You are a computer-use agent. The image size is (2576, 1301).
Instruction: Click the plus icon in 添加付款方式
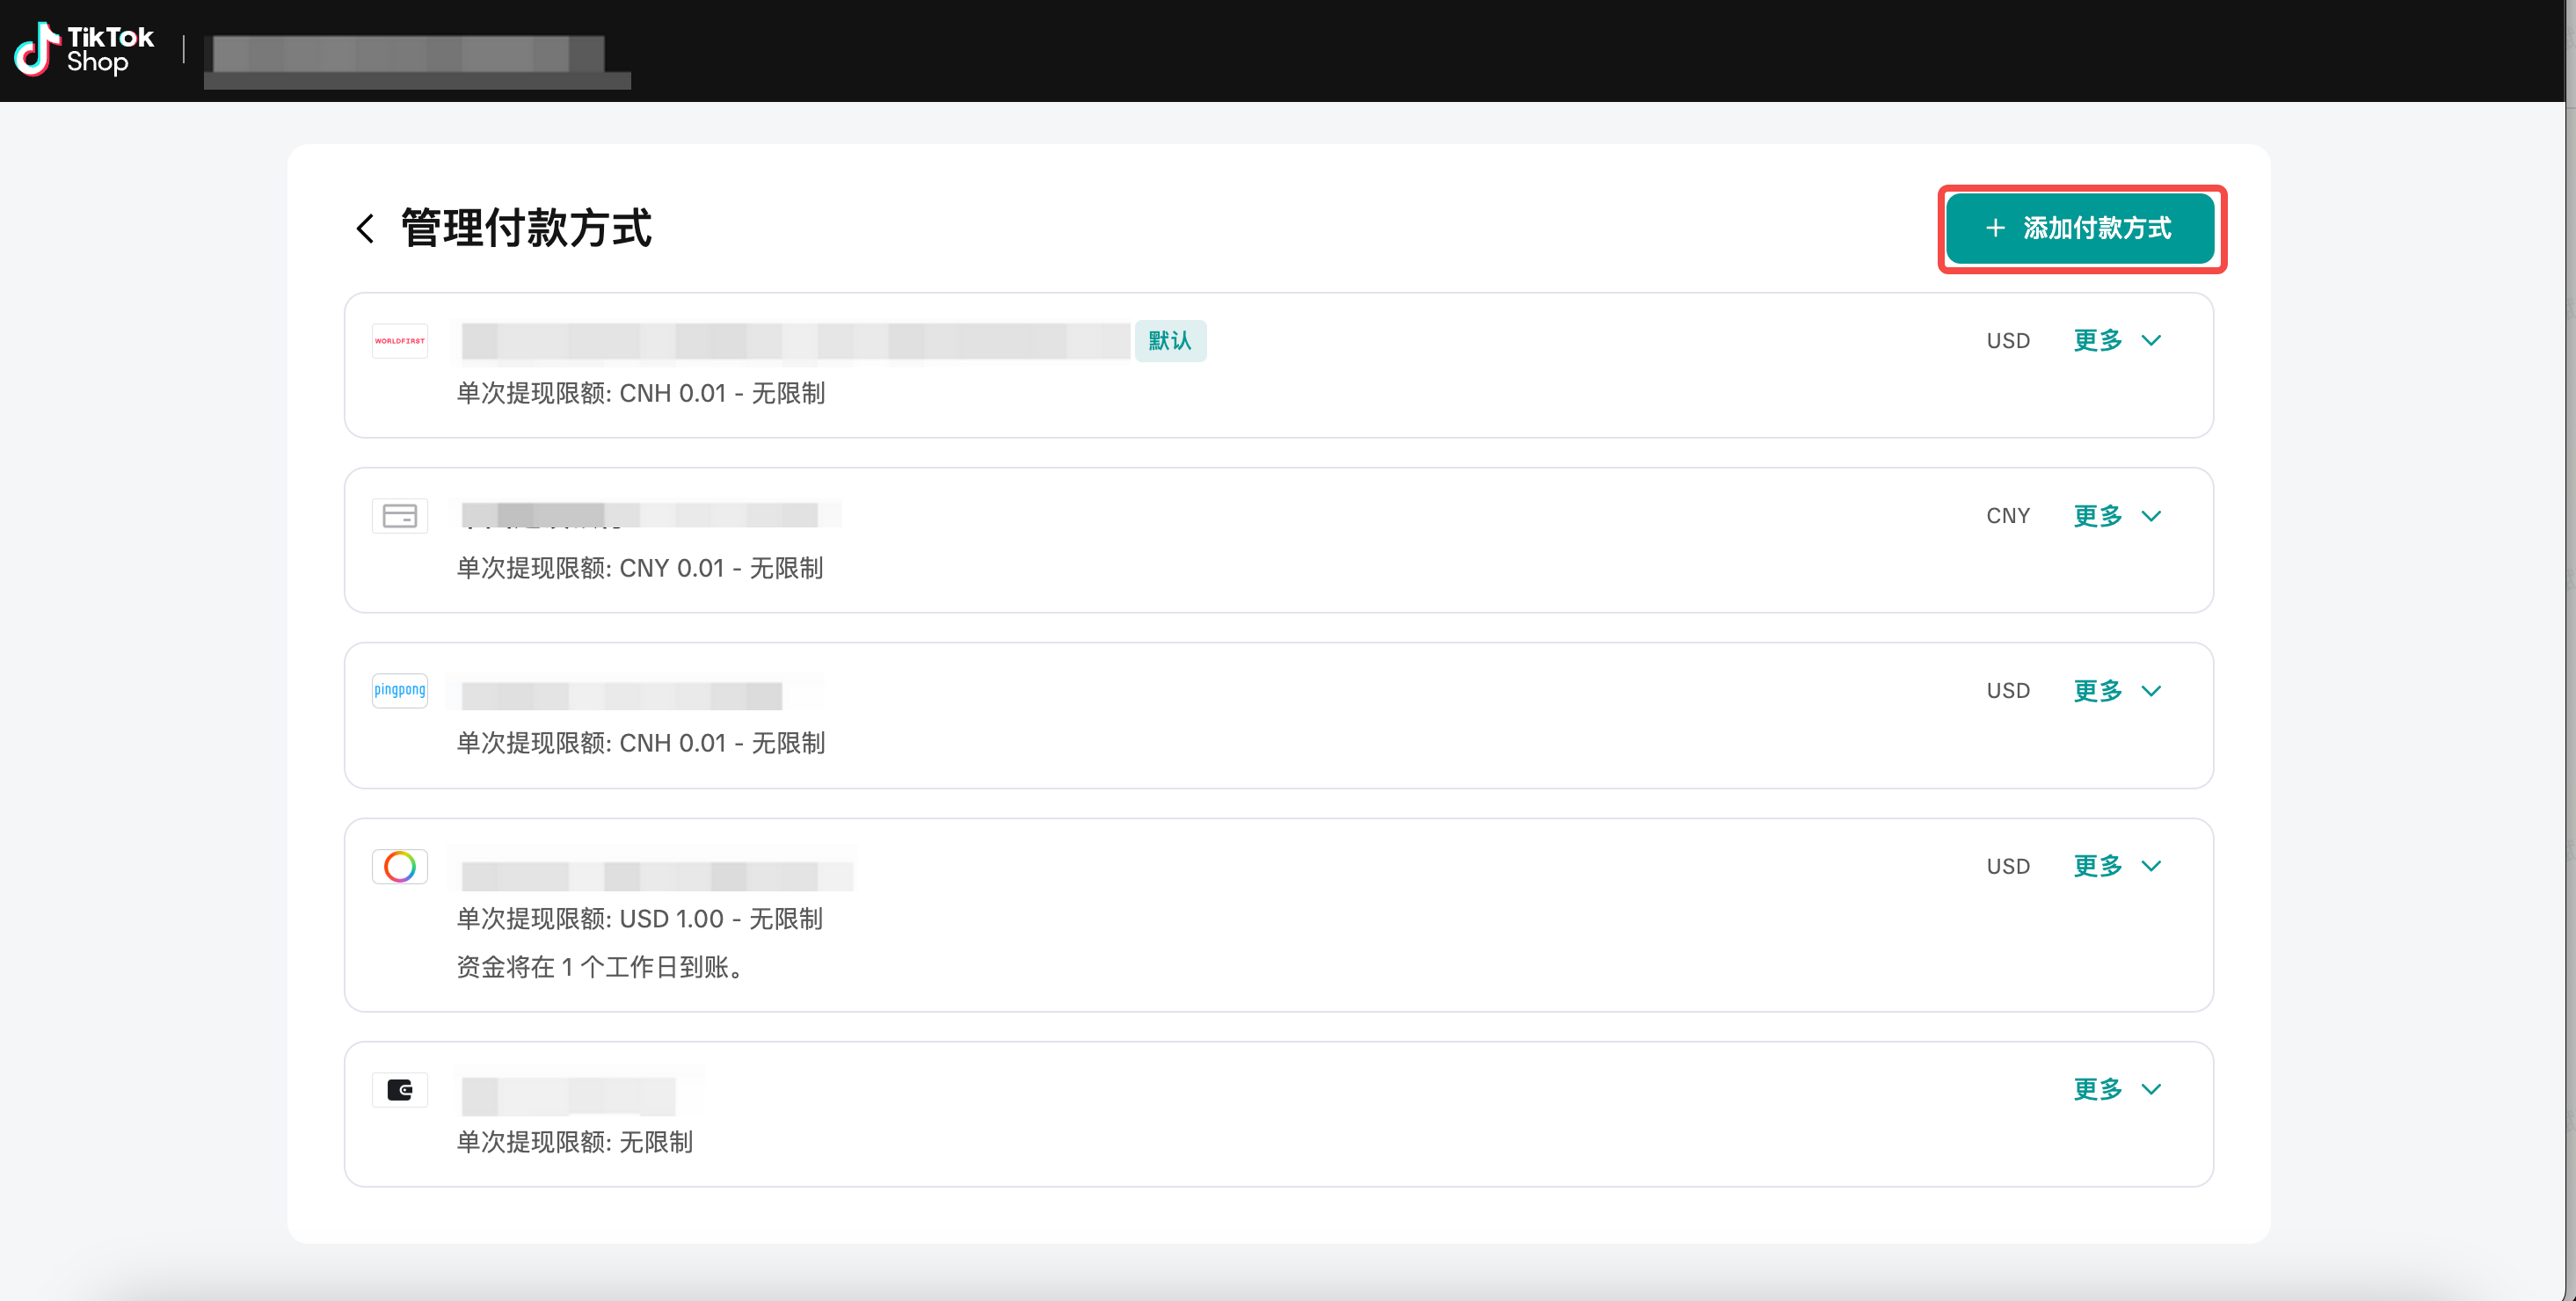pos(1995,228)
